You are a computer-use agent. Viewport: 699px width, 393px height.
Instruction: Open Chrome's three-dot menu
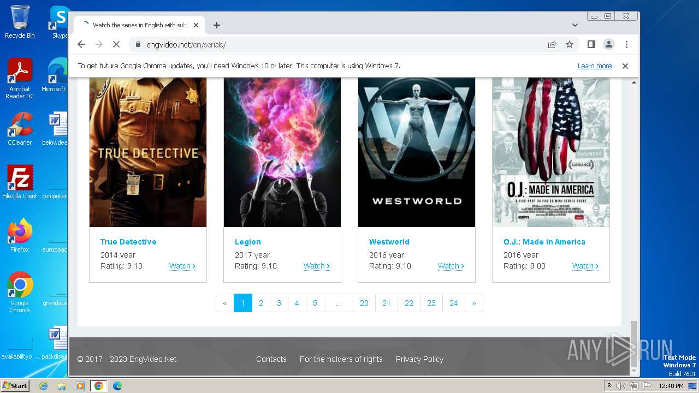coord(626,44)
